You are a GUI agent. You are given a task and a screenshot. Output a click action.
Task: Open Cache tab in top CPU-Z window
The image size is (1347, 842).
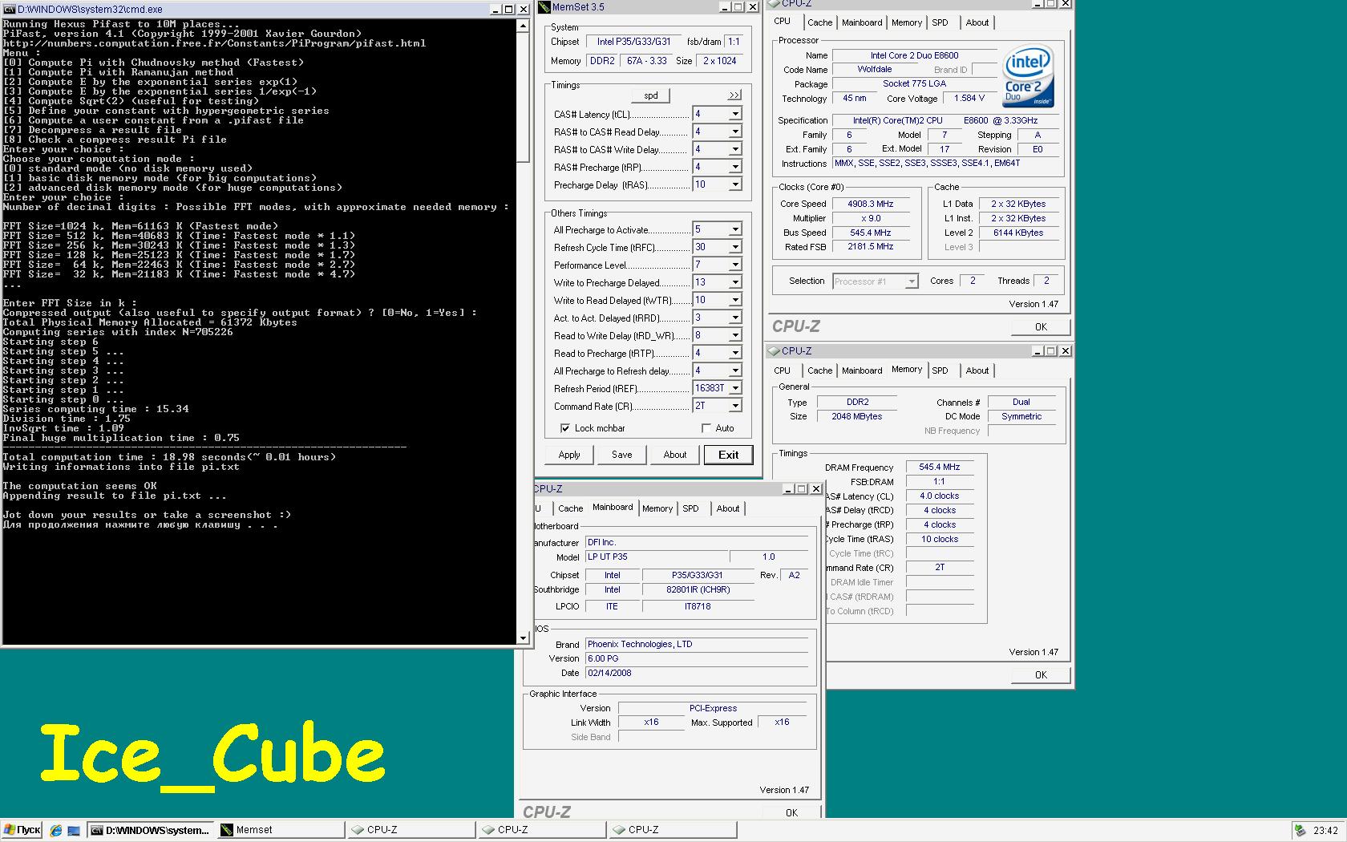(819, 22)
